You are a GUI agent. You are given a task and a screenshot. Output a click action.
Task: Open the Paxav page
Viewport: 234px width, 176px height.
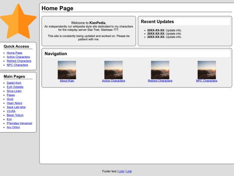point(11,95)
